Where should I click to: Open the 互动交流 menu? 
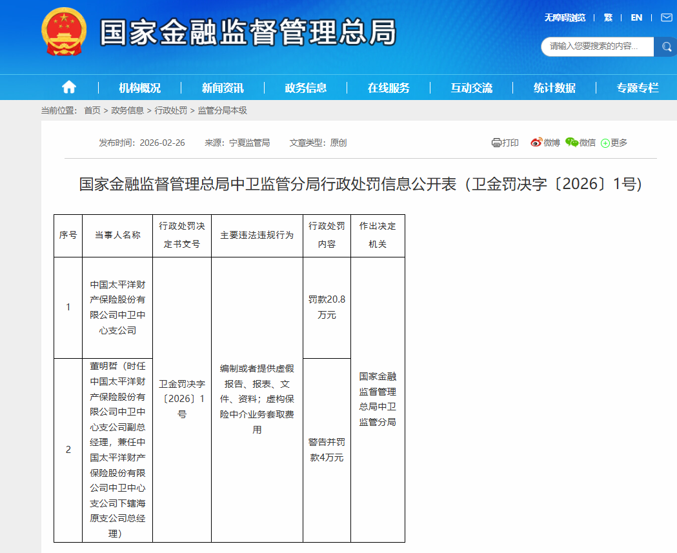click(471, 88)
